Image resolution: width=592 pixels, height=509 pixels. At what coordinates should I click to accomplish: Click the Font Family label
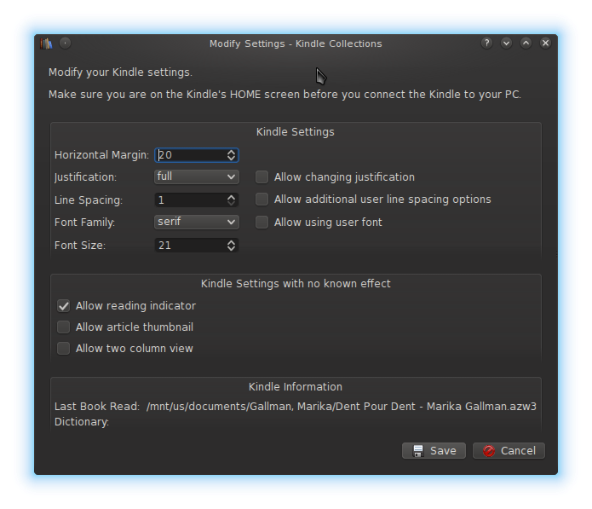click(x=84, y=223)
